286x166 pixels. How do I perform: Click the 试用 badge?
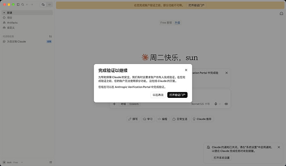pos(49,42)
